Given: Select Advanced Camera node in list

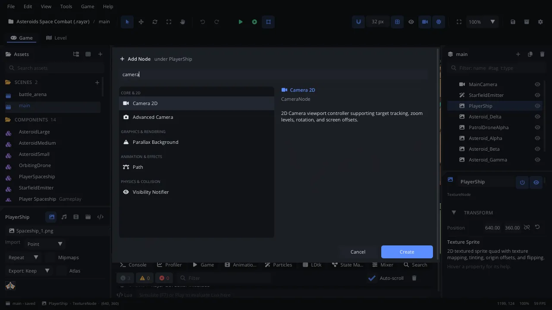Looking at the screenshot, I should (x=197, y=117).
